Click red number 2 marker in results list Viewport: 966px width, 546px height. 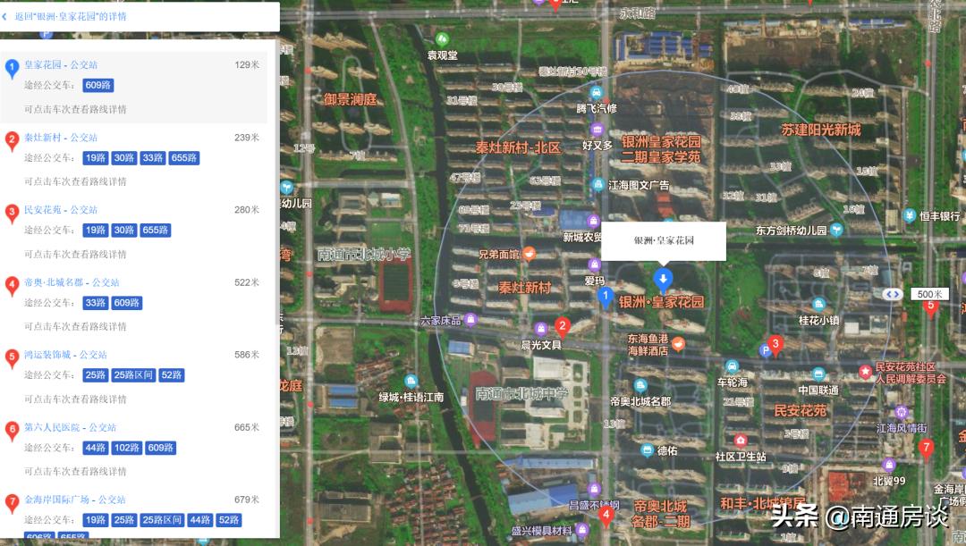(x=12, y=141)
